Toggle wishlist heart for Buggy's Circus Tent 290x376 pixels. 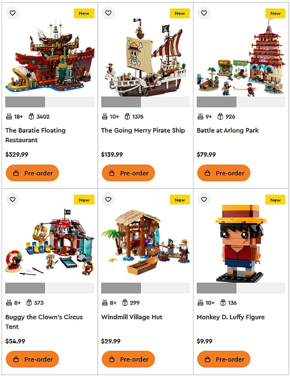[12, 199]
